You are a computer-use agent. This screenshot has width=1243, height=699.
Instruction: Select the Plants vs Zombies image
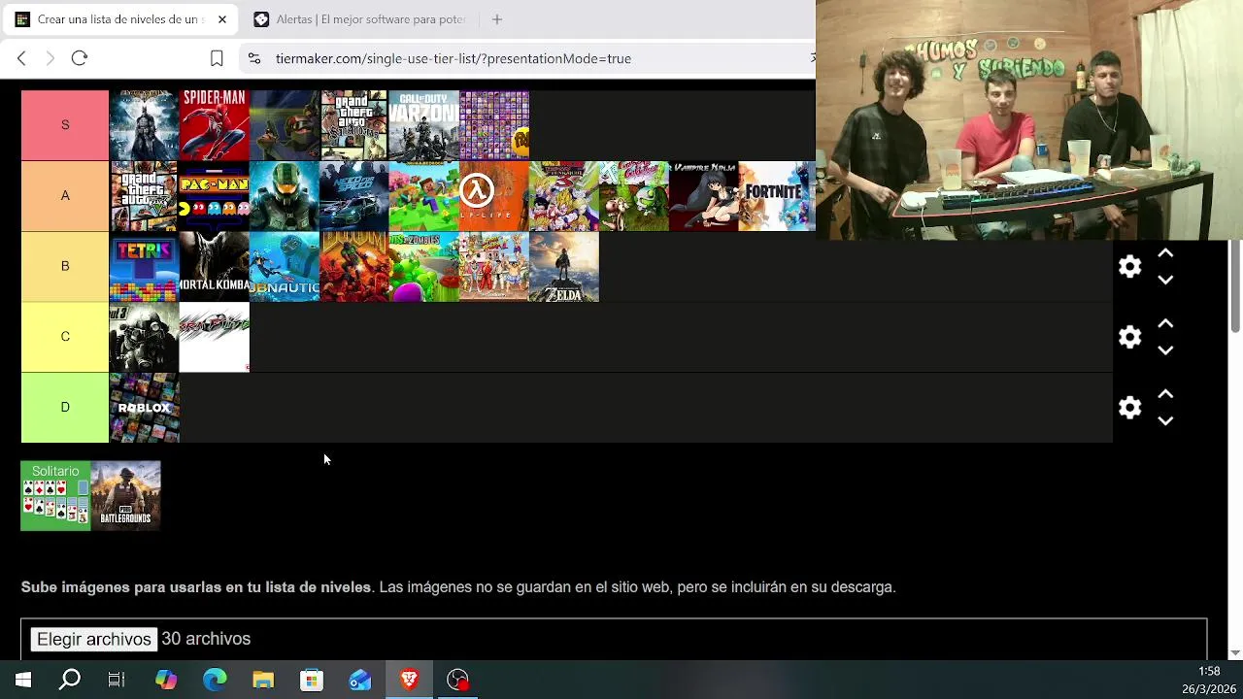click(424, 267)
